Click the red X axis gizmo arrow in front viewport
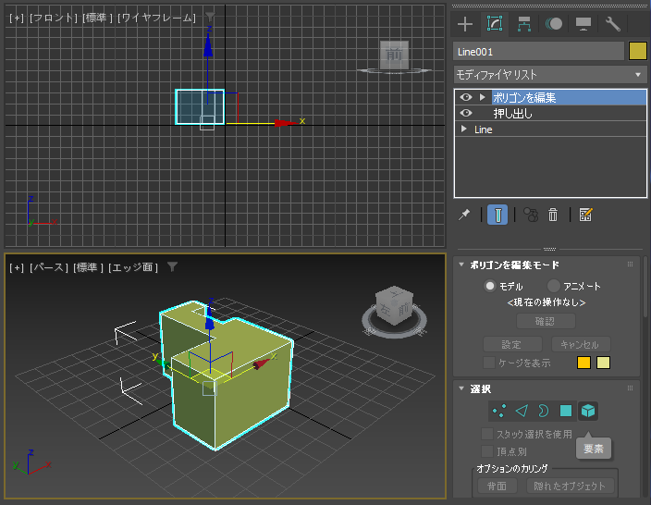This screenshot has height=505, width=651. point(287,122)
